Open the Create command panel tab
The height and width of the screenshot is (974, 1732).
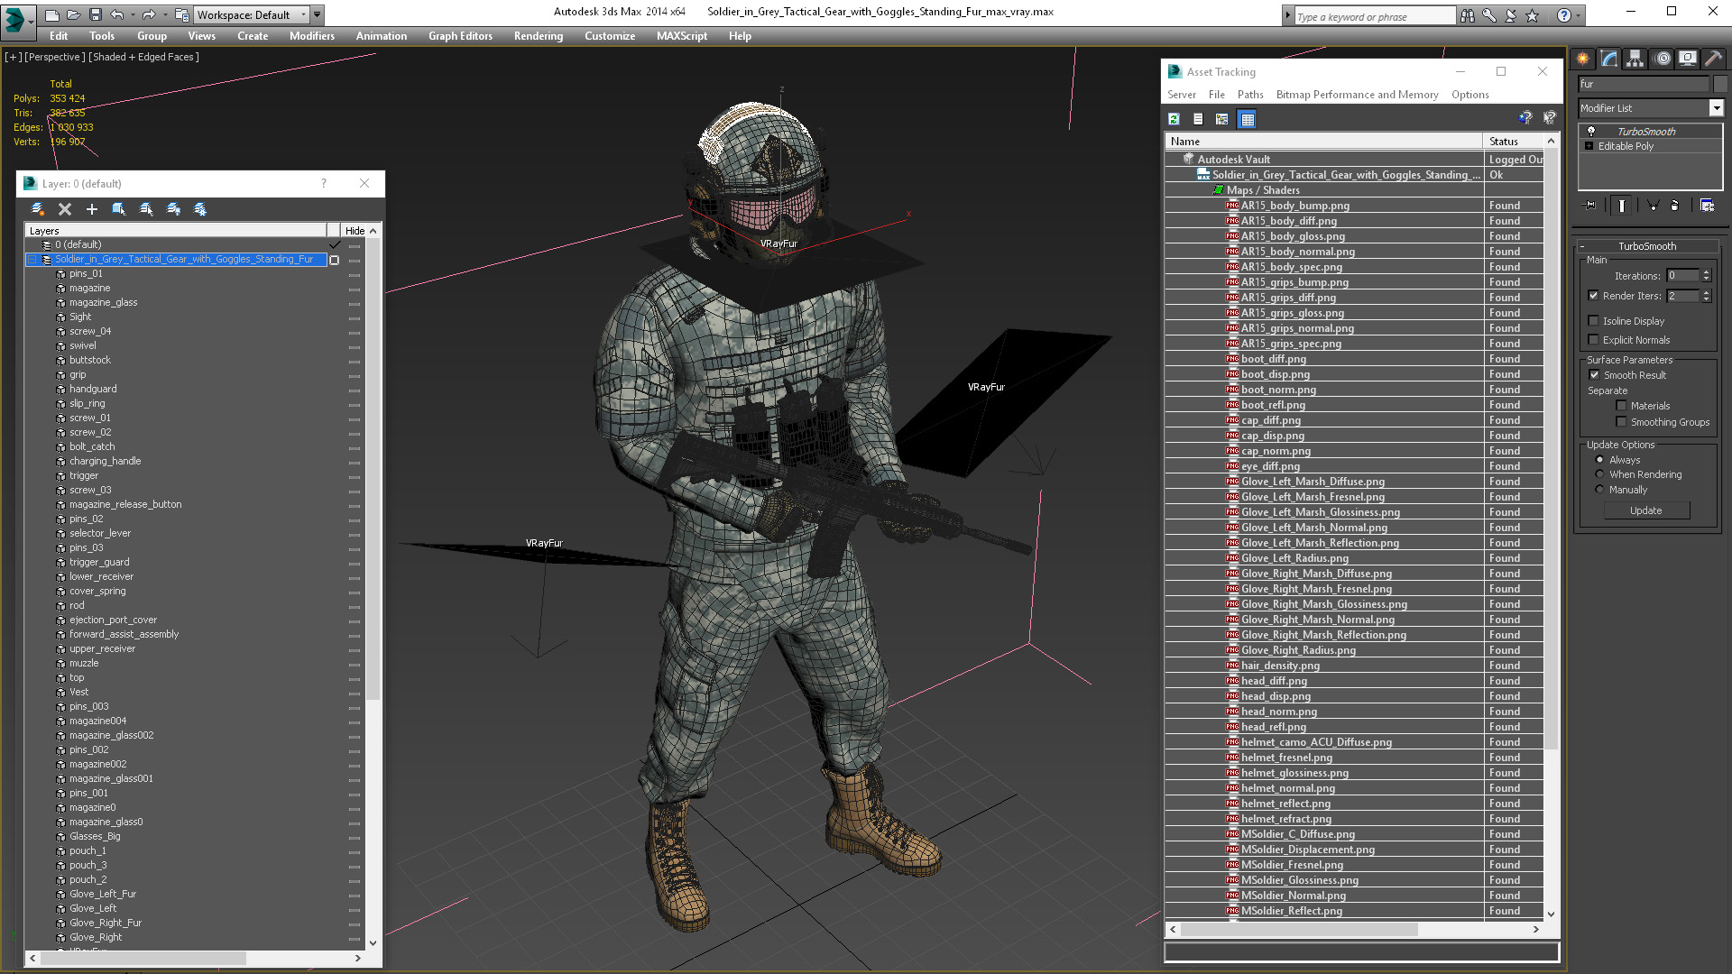click(1583, 59)
